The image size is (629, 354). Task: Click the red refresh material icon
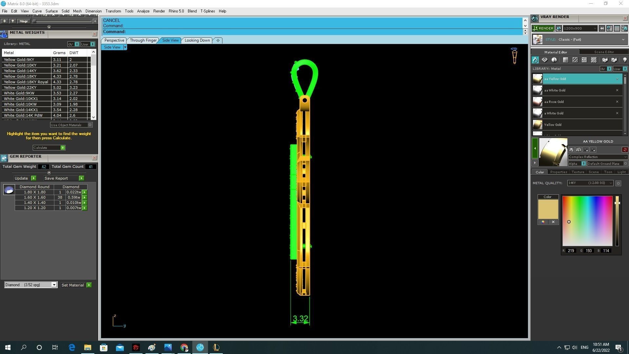(625, 150)
